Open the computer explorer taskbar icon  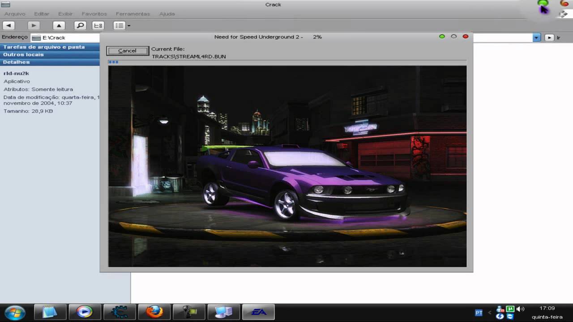click(223, 312)
